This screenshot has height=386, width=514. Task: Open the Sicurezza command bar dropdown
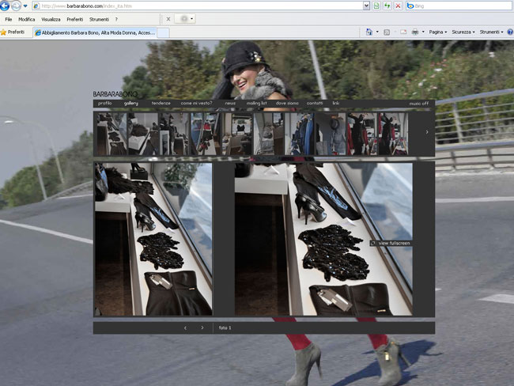tap(463, 32)
